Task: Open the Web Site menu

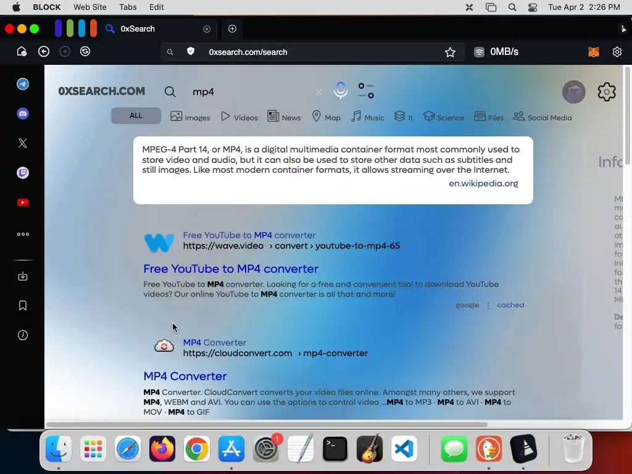Action: coord(90,7)
